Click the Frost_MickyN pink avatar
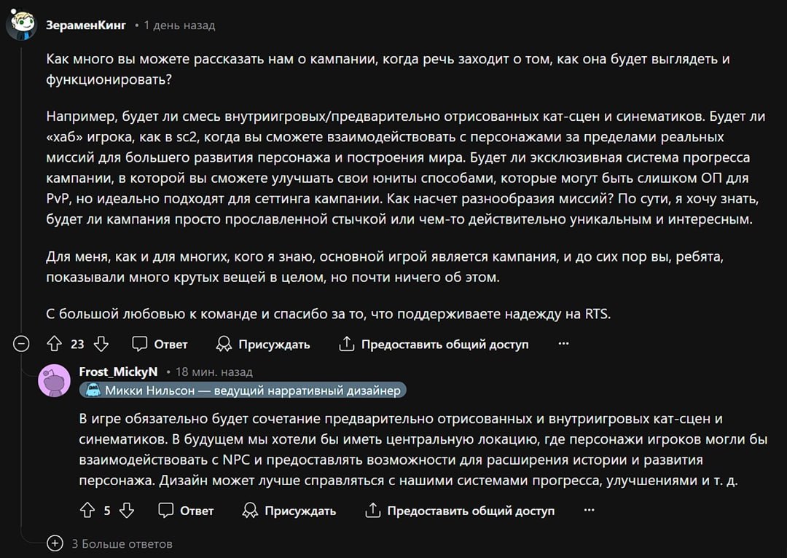 (54, 381)
